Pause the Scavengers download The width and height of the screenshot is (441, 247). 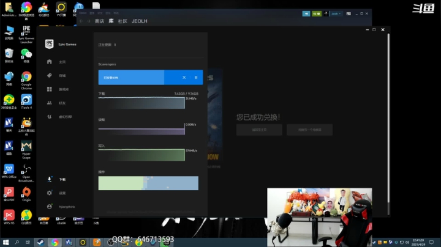click(196, 78)
